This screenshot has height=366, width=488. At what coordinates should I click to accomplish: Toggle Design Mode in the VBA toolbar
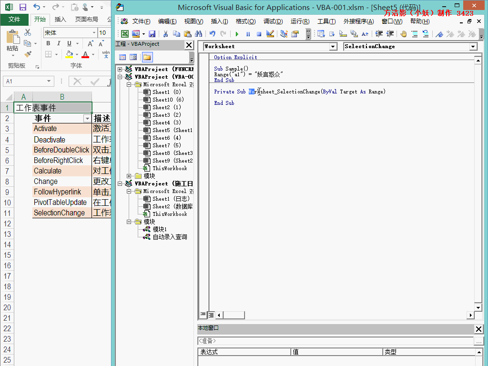click(270, 34)
